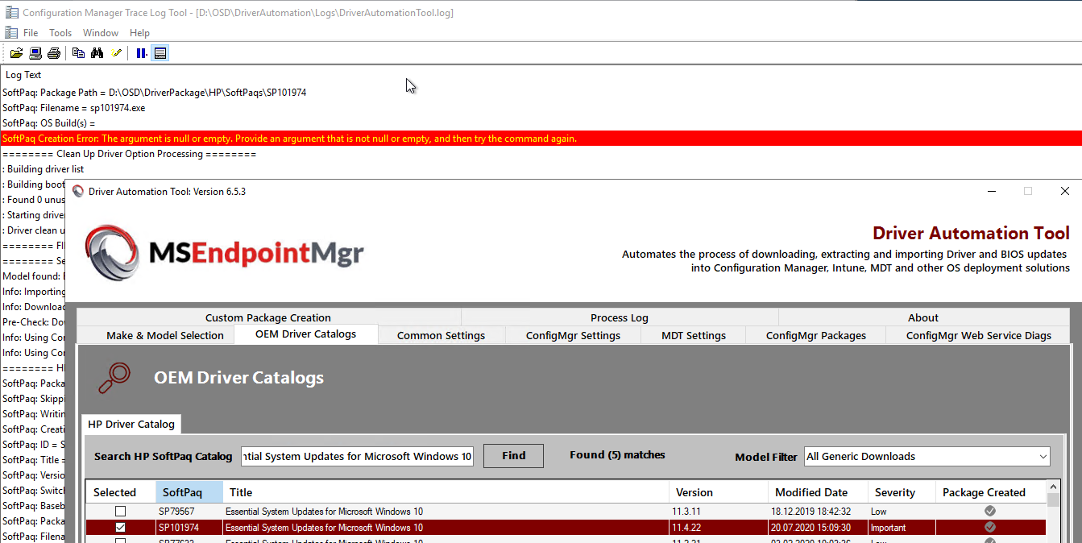
Task: Switch to the ConfigMgr Settings tab
Action: point(573,334)
